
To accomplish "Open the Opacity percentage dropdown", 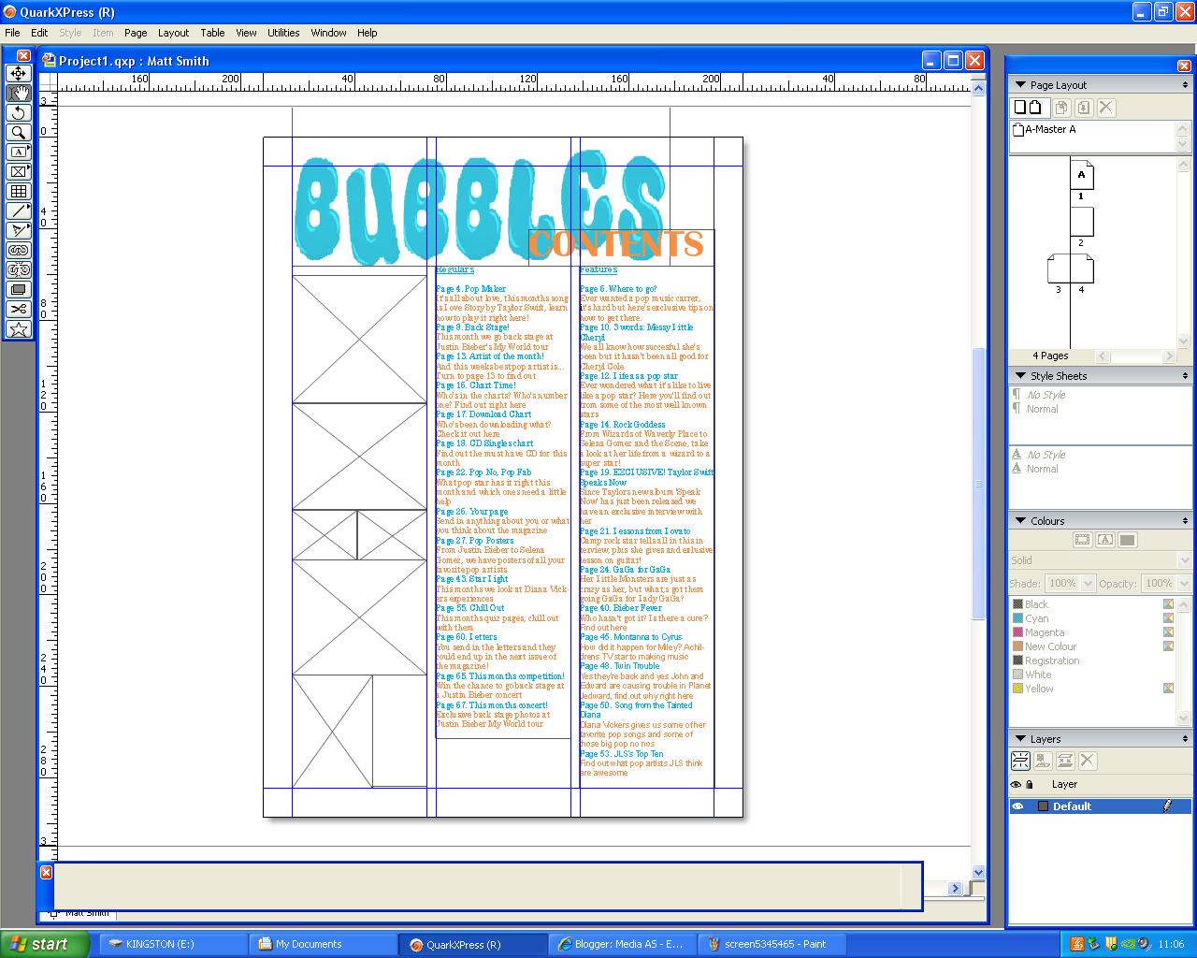I will click(x=1184, y=583).
